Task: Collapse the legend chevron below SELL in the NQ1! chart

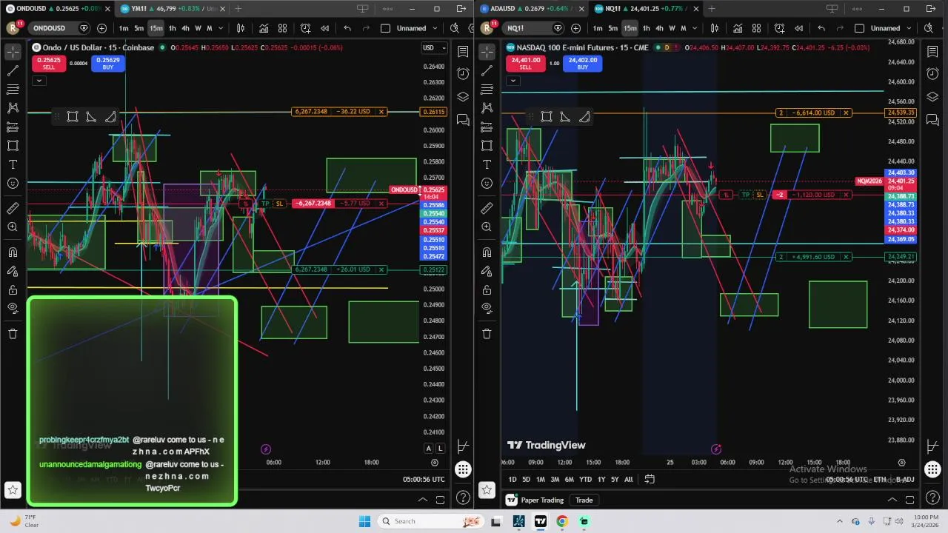Action: click(513, 80)
